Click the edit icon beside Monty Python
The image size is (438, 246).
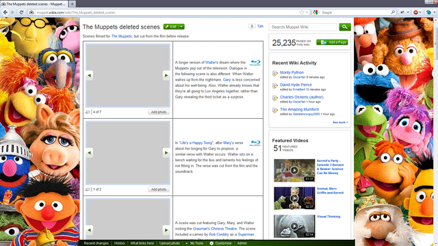pyautogui.click(x=275, y=74)
